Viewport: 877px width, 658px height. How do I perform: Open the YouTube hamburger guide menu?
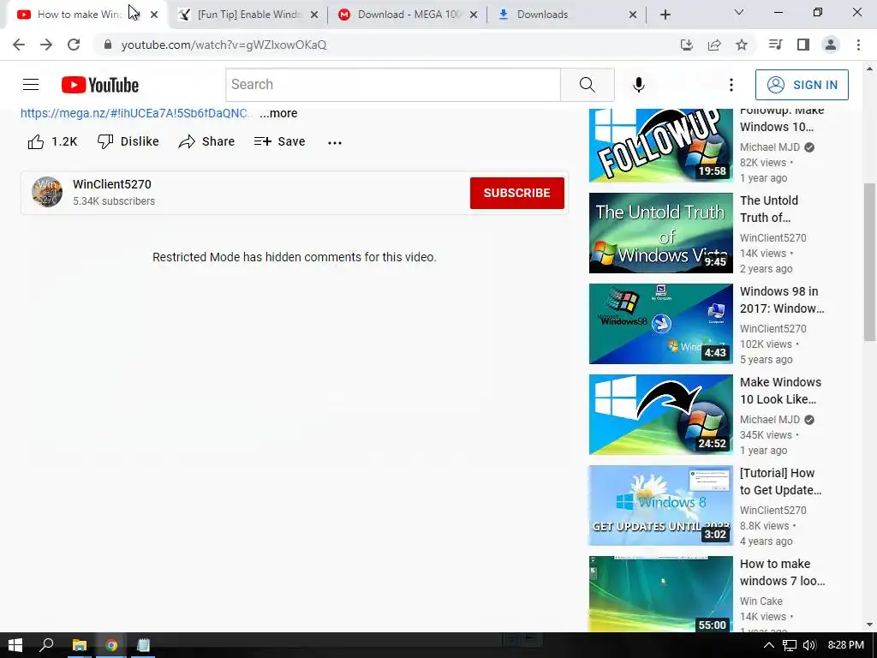click(x=31, y=85)
